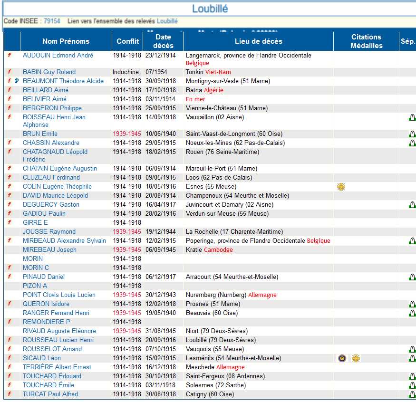Viewport: 416px width, 402px height.
Task: Open the grave icon for TURCAT Paul Alfred
Action: click(412, 394)
